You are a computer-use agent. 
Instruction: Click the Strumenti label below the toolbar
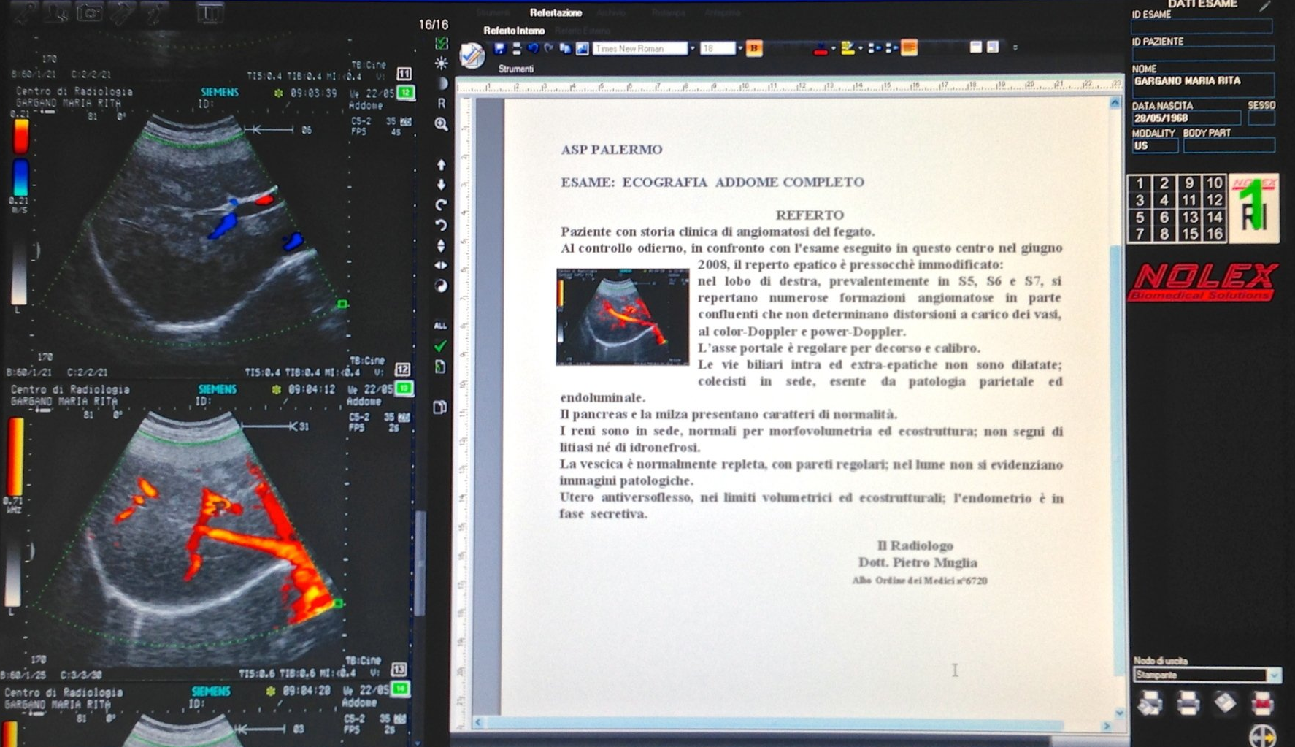pos(516,69)
